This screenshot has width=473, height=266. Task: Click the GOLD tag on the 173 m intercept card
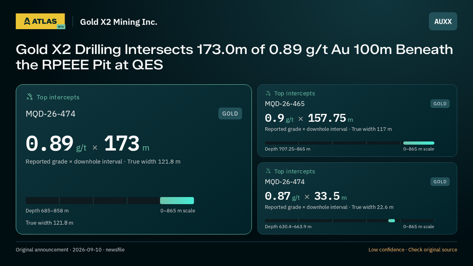tap(230, 113)
